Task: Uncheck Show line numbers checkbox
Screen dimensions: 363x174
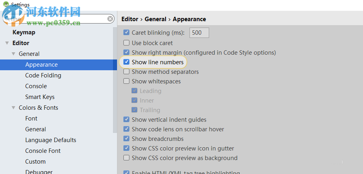Action: [x=127, y=62]
